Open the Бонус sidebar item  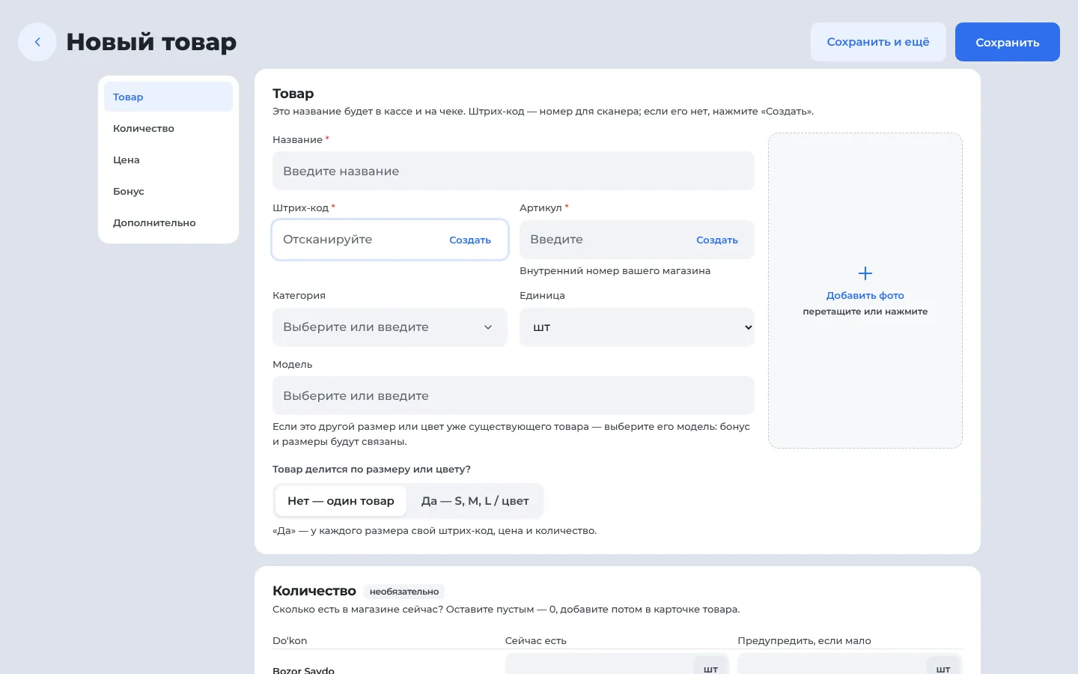pyautogui.click(x=168, y=191)
